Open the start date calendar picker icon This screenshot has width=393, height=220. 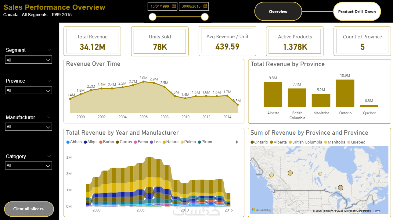[174, 6]
